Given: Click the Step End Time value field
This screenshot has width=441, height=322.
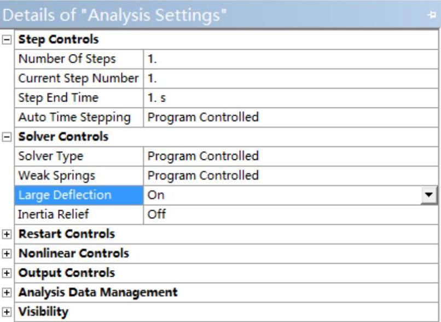Looking at the screenshot, I should (290, 98).
